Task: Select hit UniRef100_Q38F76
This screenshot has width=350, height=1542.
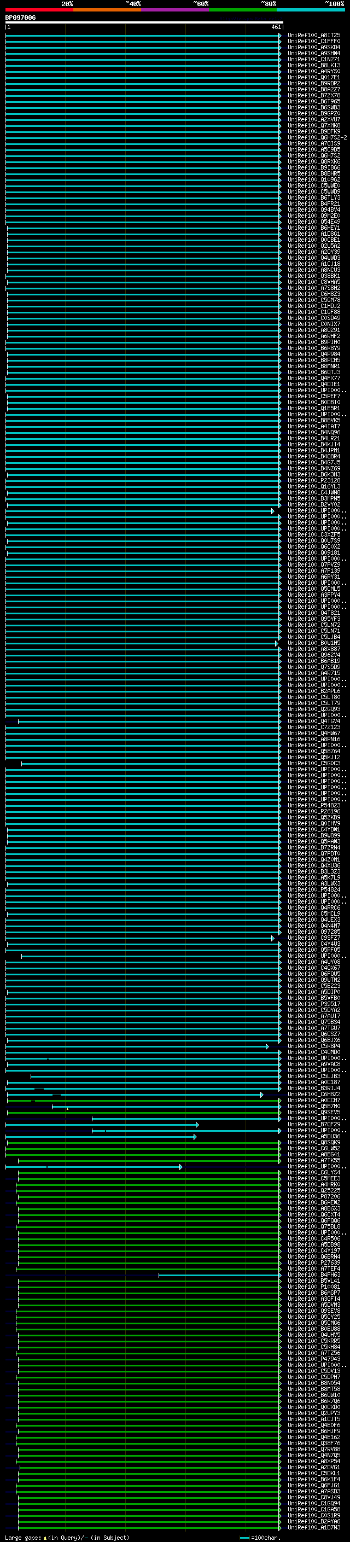Action: (x=314, y=1443)
